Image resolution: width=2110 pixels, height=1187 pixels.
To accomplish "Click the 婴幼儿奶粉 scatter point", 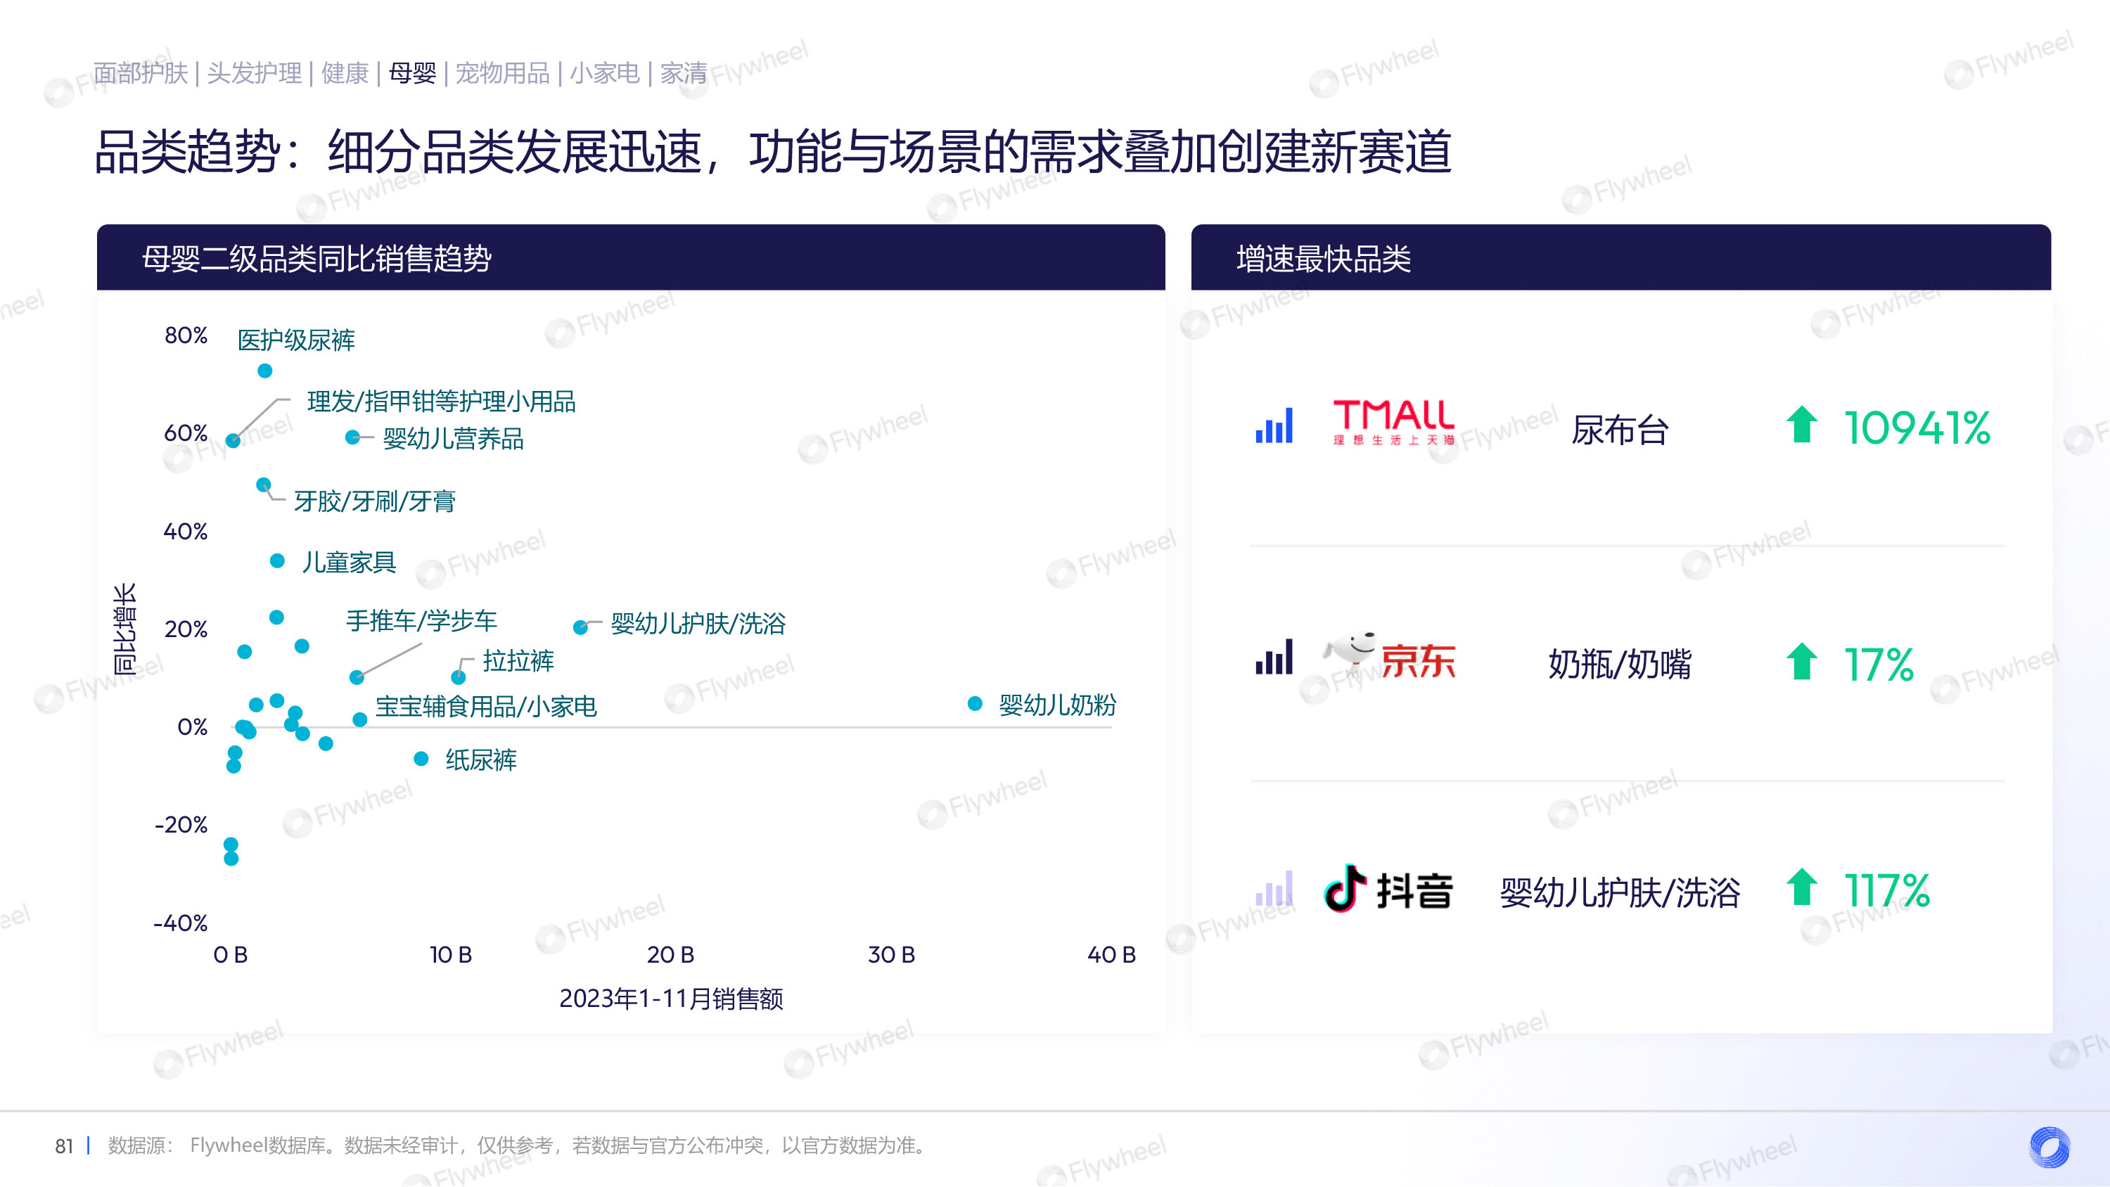I will coord(975,703).
